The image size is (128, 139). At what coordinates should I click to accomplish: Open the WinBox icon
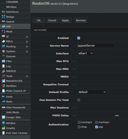pyautogui.click(x=4, y=123)
